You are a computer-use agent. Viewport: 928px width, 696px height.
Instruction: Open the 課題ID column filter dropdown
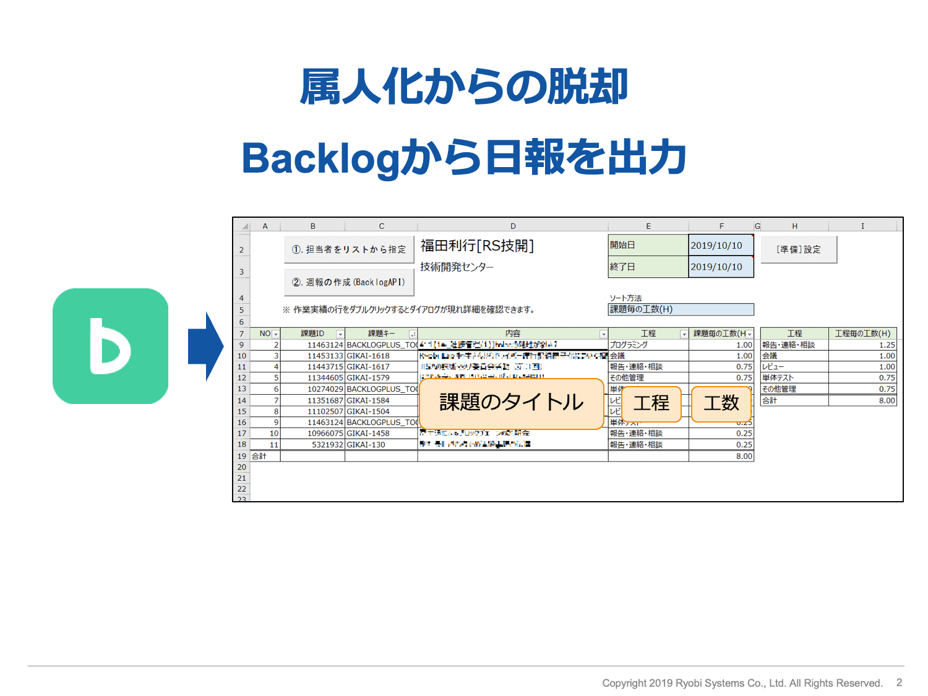pyautogui.click(x=340, y=334)
